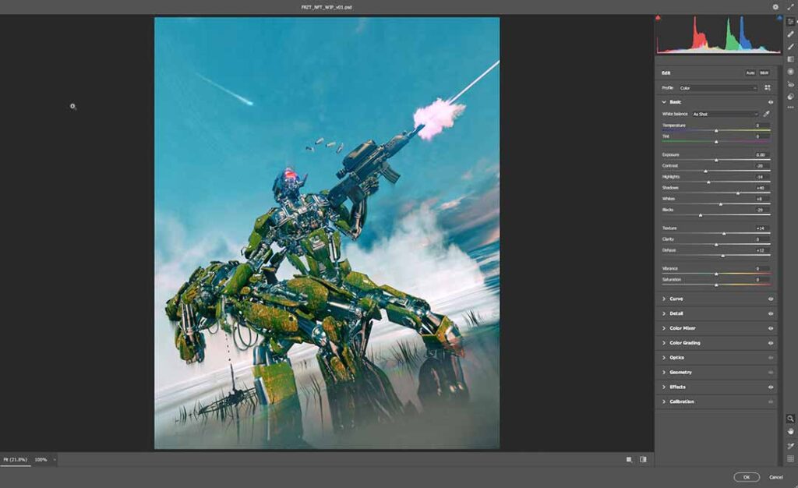The height and width of the screenshot is (488, 798).
Task: Pick the White Balance eyedropper tool
Action: [766, 114]
